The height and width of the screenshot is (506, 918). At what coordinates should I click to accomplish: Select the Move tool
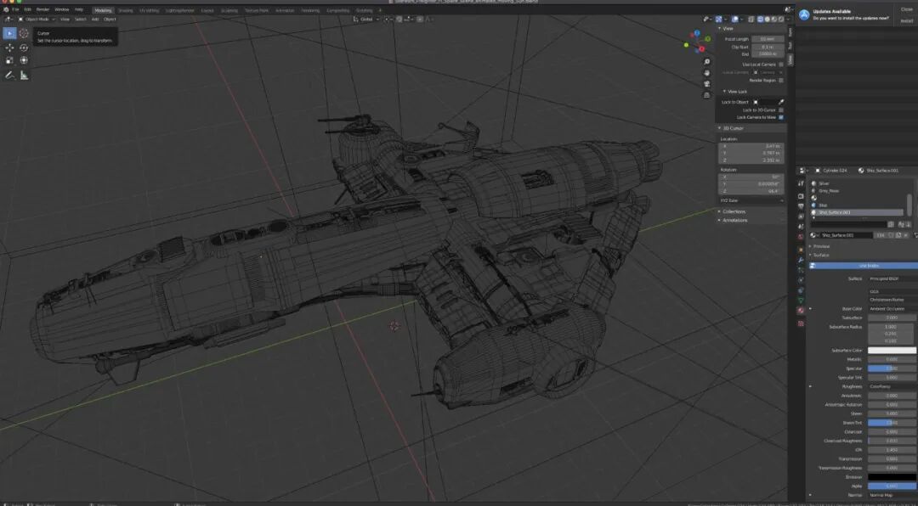coord(9,48)
